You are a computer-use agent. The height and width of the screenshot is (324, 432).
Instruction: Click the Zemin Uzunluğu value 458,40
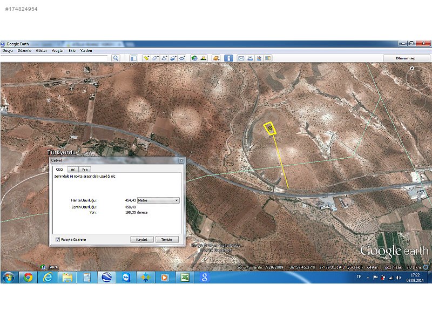[130, 207]
